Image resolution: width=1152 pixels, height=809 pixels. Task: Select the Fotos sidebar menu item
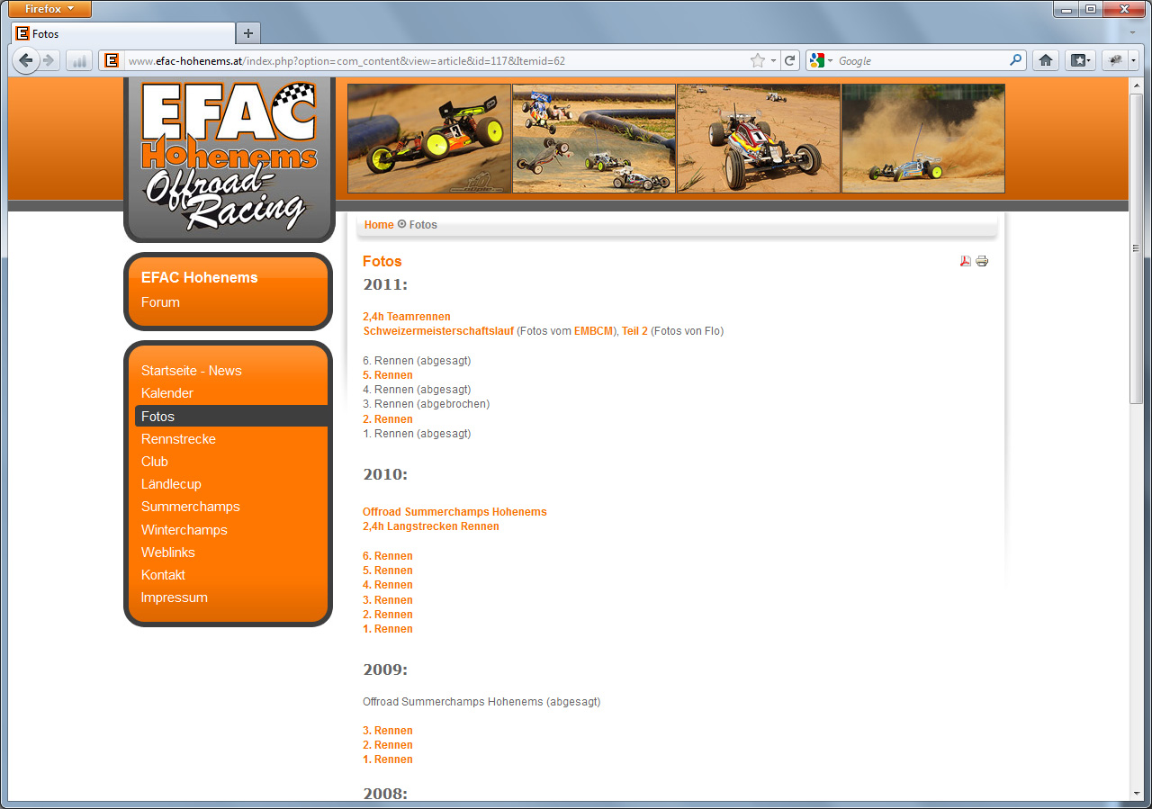click(231, 416)
